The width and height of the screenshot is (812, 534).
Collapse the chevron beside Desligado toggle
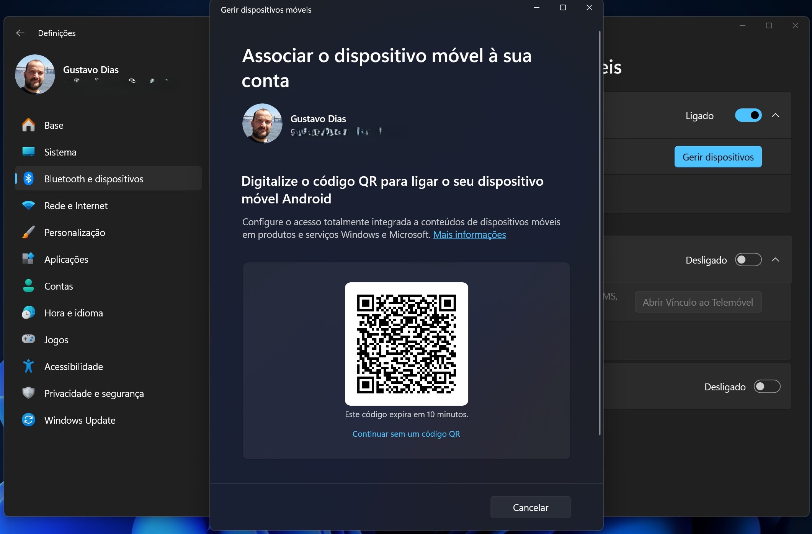pos(775,260)
